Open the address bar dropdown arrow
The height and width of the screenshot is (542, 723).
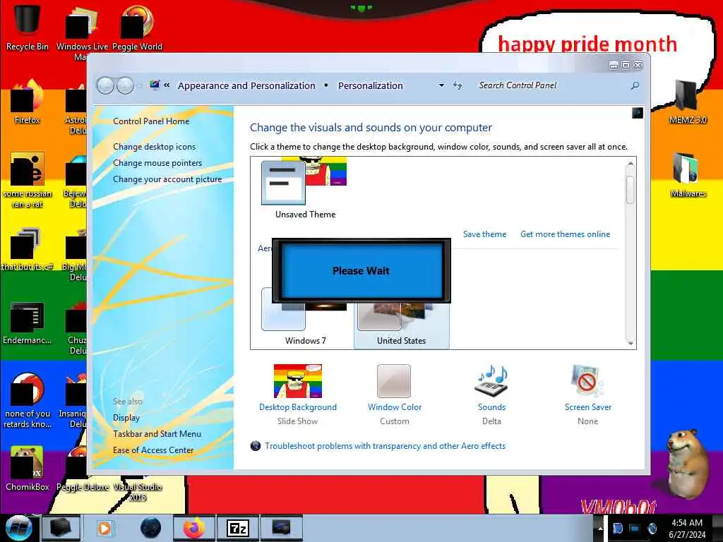point(441,85)
